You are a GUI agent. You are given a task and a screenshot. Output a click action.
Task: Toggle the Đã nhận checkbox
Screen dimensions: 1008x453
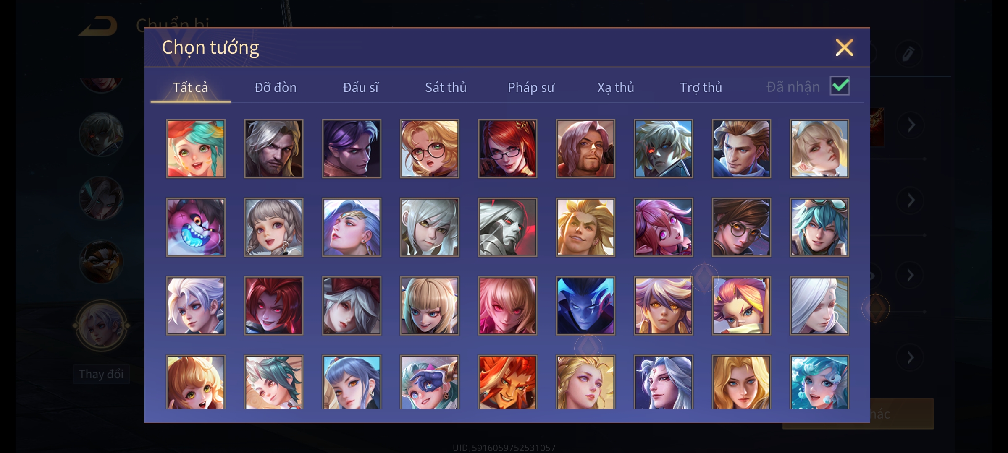tap(840, 86)
